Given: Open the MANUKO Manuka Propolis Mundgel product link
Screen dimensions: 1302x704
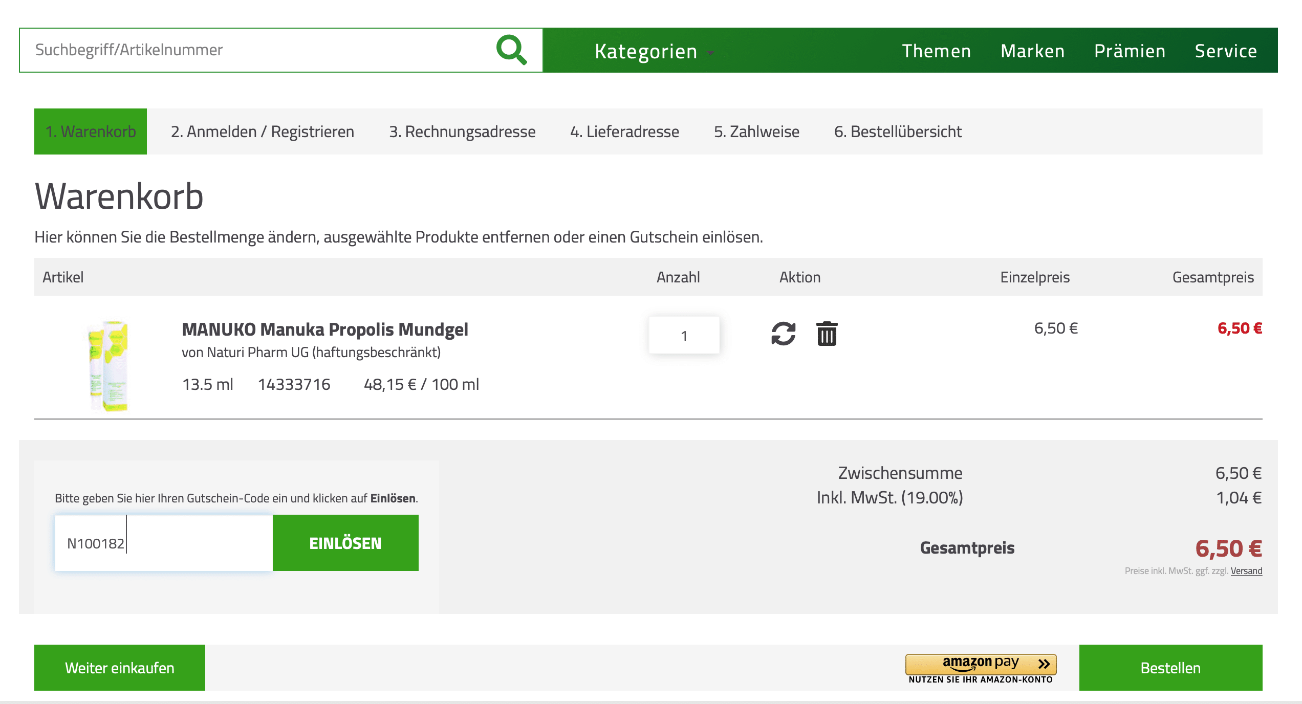Looking at the screenshot, I should tap(325, 329).
